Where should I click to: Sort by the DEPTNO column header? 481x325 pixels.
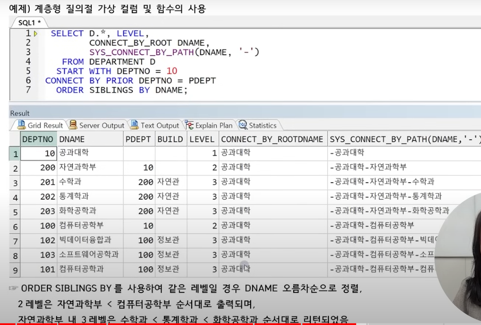39,139
